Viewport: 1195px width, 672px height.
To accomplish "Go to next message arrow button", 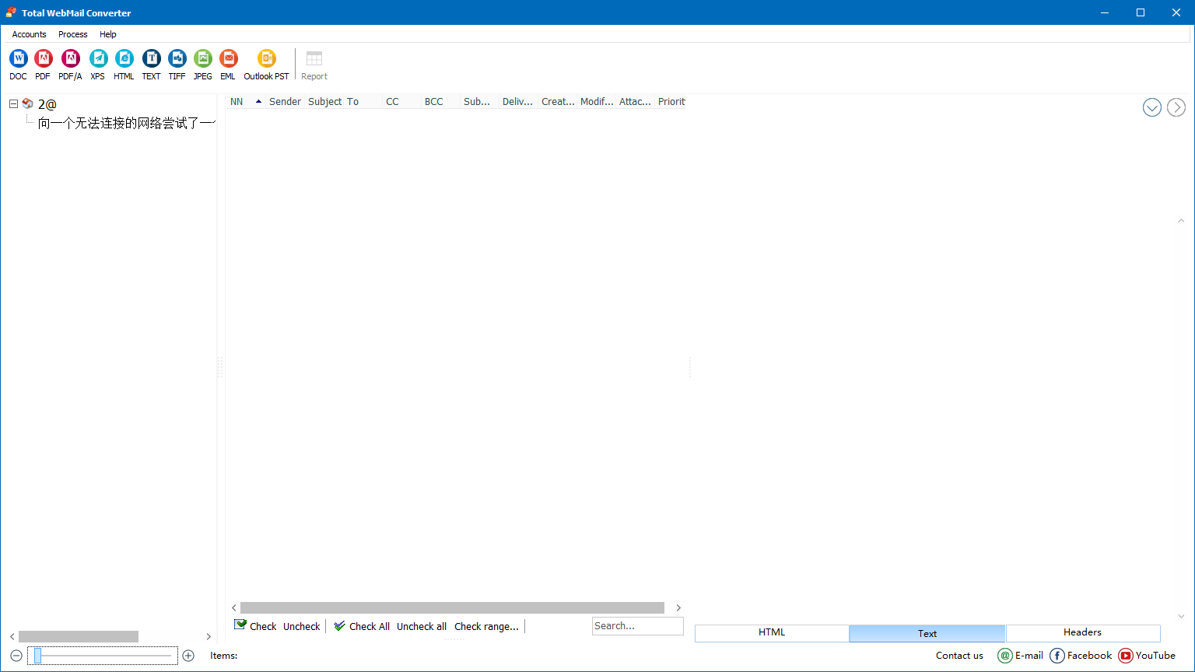I will click(1176, 107).
